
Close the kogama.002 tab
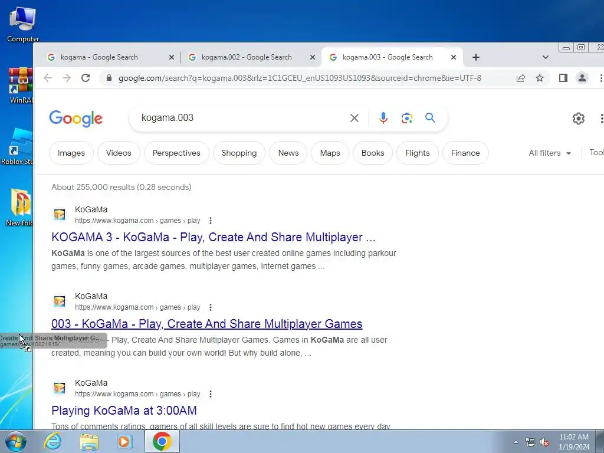313,57
